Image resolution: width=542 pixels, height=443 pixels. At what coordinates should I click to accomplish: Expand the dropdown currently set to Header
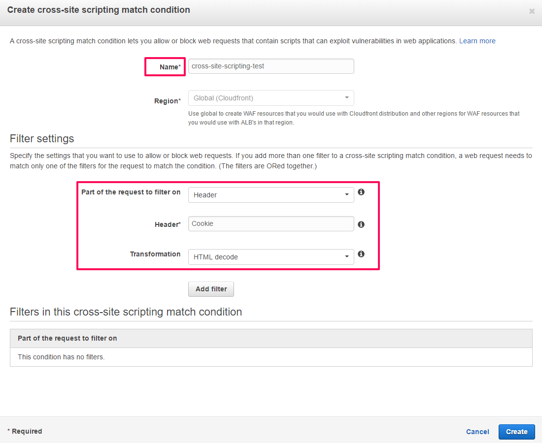click(271, 195)
